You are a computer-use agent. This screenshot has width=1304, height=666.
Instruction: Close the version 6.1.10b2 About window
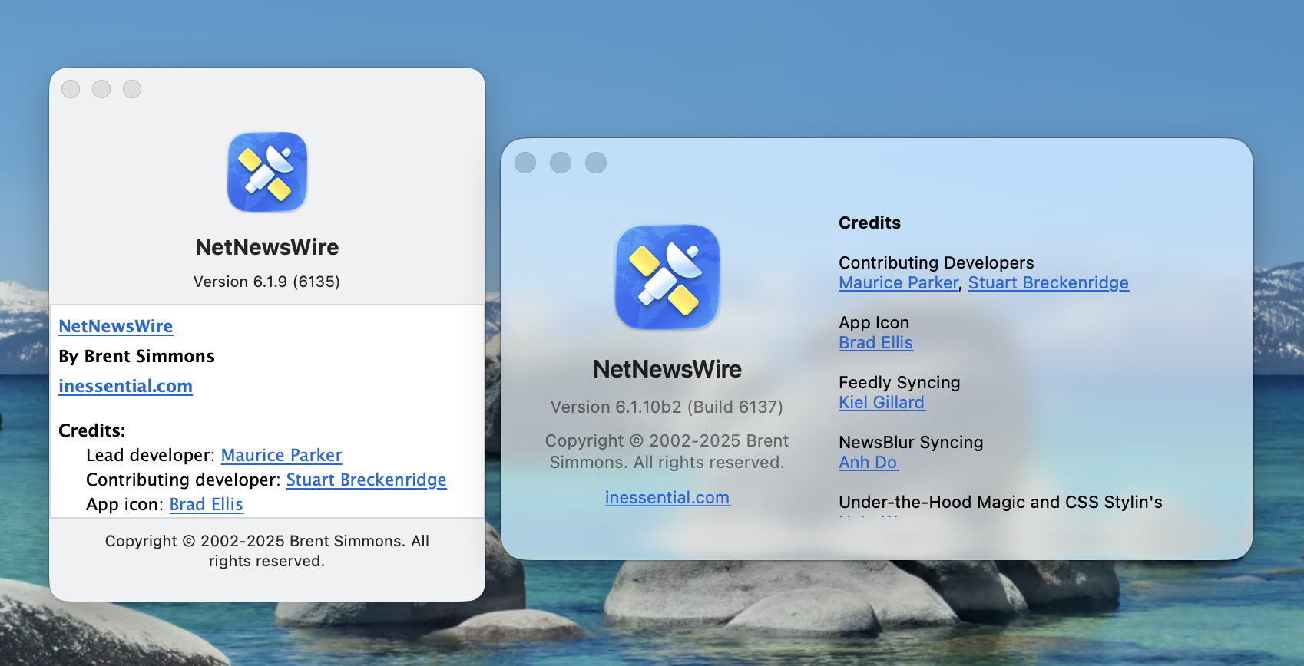(x=525, y=163)
